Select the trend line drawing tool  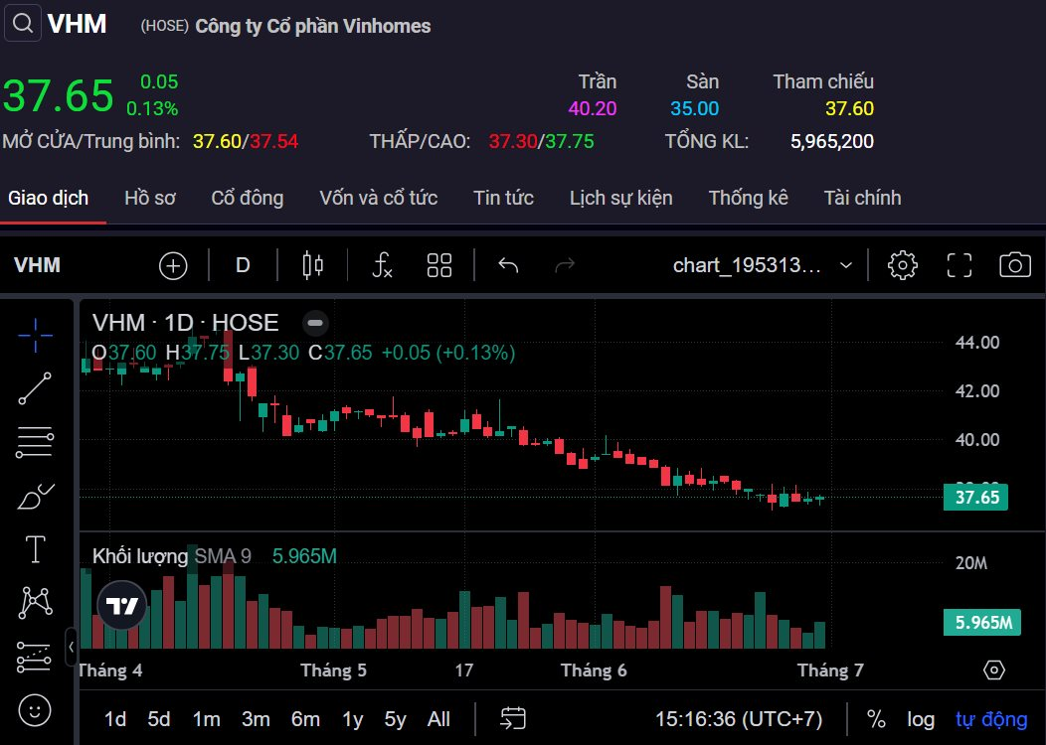35,388
